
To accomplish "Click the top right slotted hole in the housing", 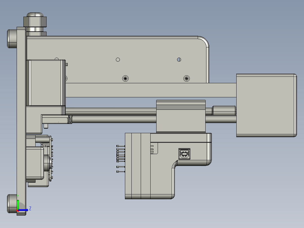I will coord(179,60).
